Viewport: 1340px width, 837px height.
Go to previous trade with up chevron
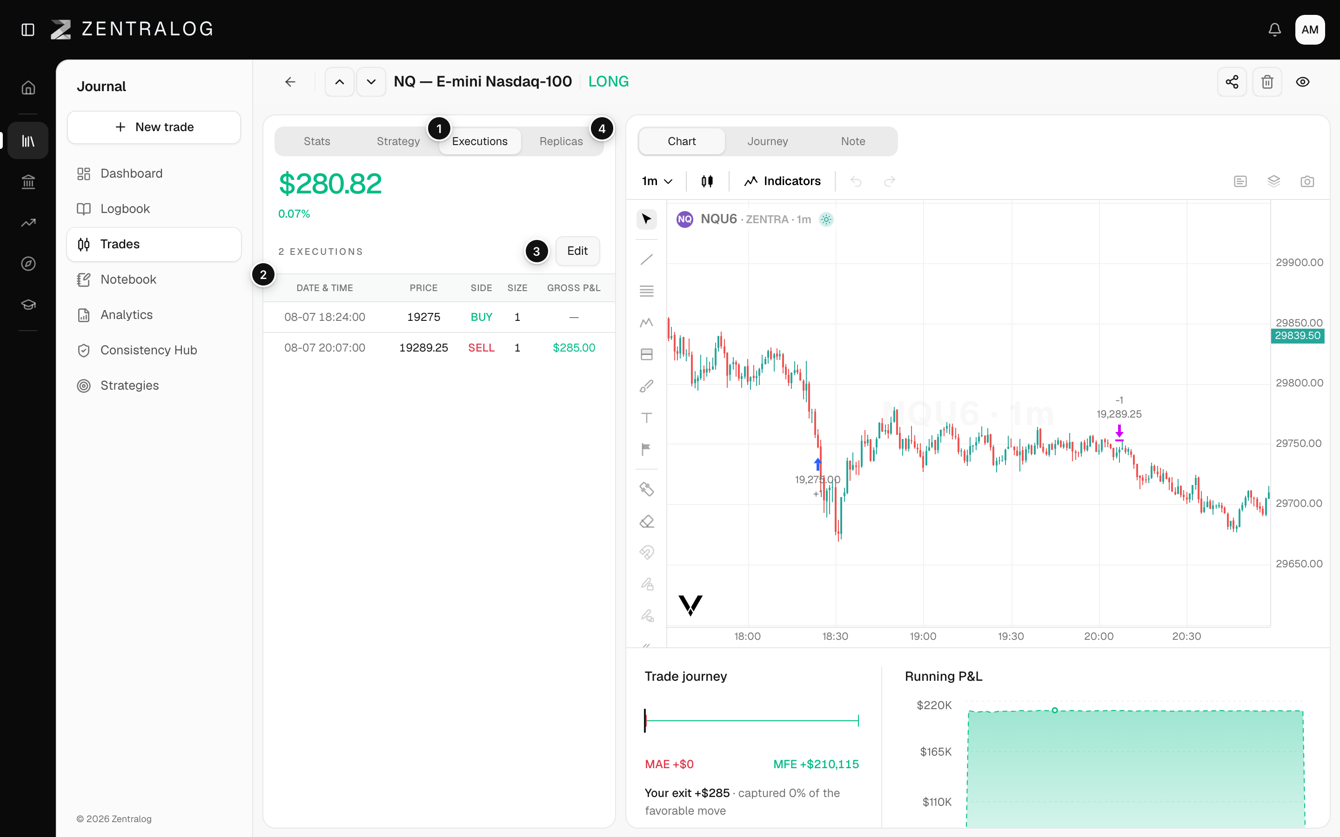tap(340, 82)
